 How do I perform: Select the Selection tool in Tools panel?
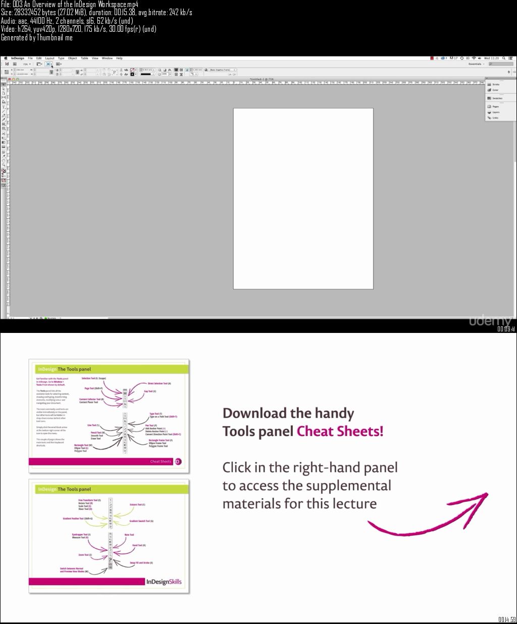point(4,85)
